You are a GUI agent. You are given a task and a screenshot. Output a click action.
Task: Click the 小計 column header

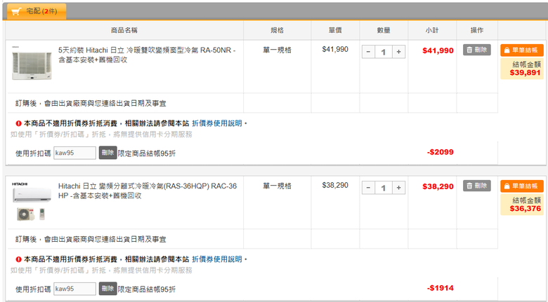432,30
